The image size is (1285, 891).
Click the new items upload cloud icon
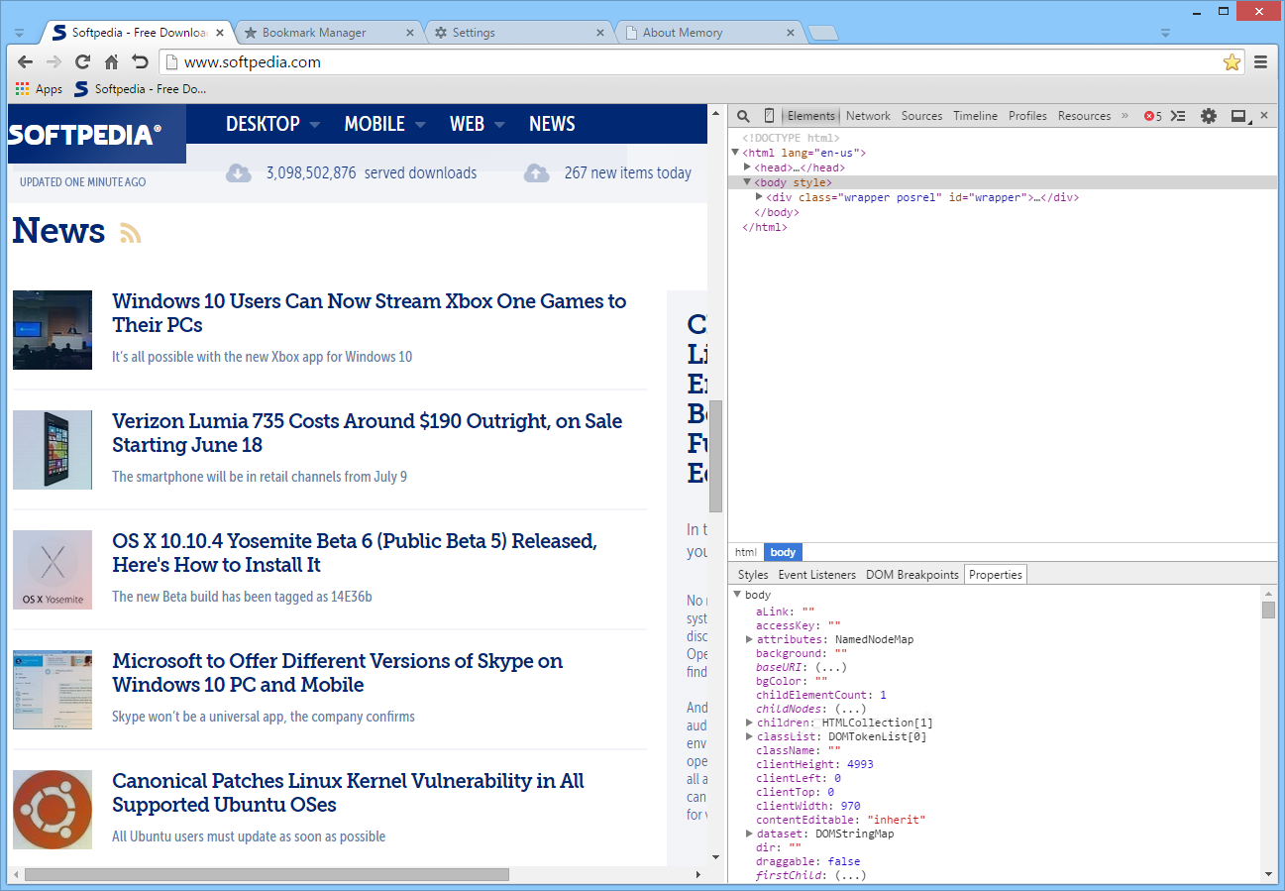click(536, 173)
